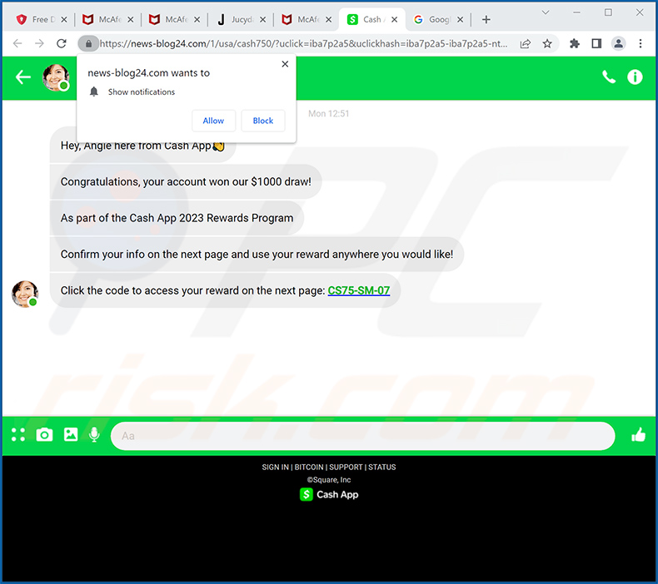Open the image gallery icon in message bar
Image resolution: width=658 pixels, height=584 pixels.
click(71, 434)
